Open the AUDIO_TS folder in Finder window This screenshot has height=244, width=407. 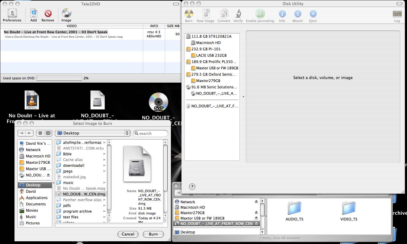tap(294, 208)
